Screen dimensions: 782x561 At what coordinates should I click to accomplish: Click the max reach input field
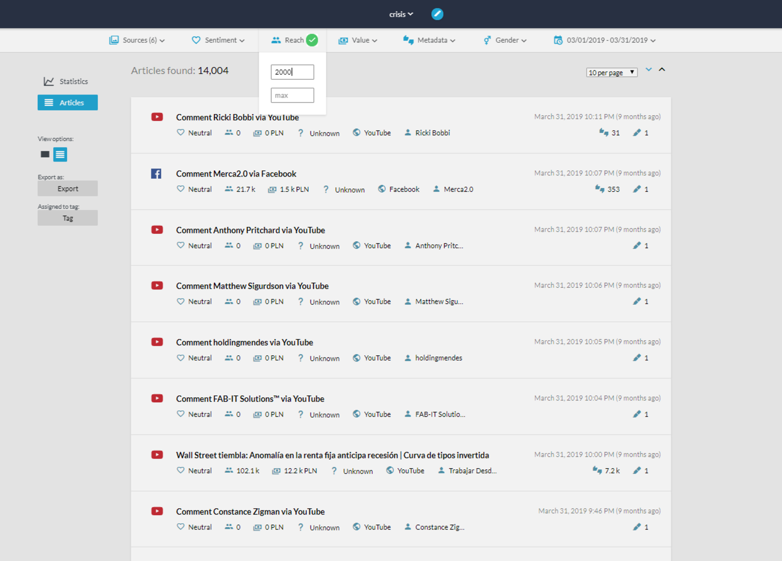click(292, 95)
